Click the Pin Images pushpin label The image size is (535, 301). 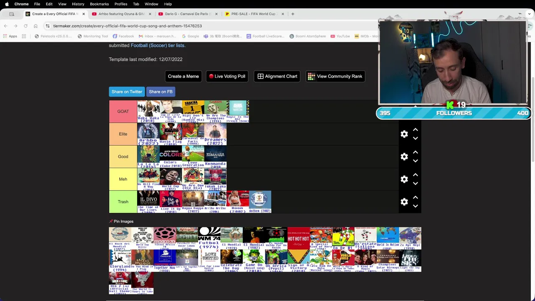point(121,221)
